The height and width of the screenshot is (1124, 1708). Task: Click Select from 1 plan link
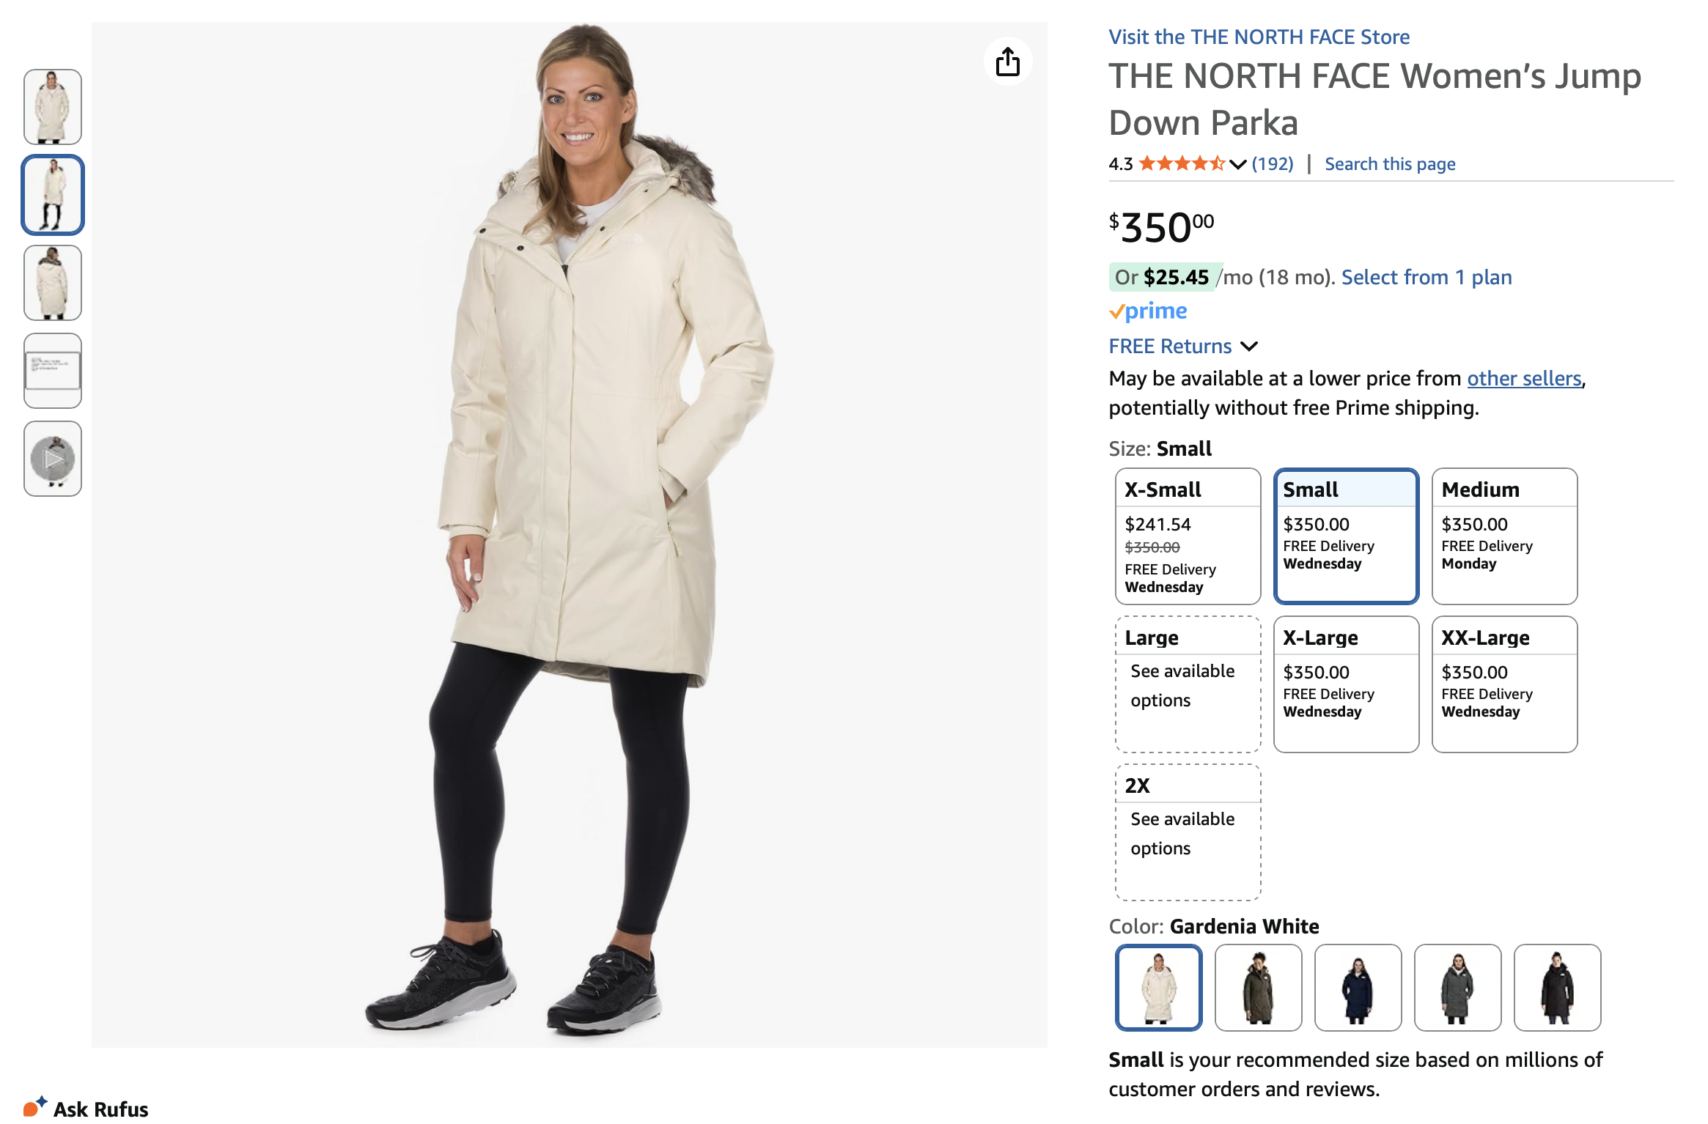1427,277
